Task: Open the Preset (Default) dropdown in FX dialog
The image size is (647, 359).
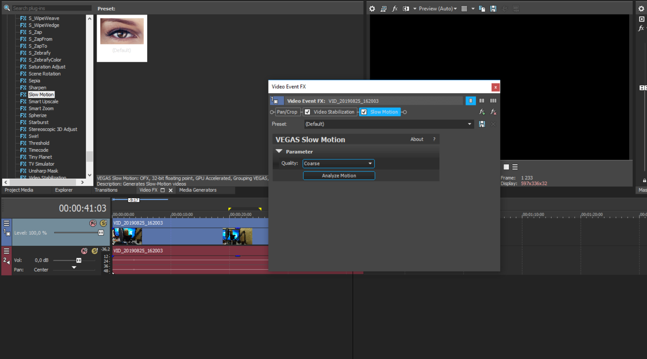Action: pos(388,124)
